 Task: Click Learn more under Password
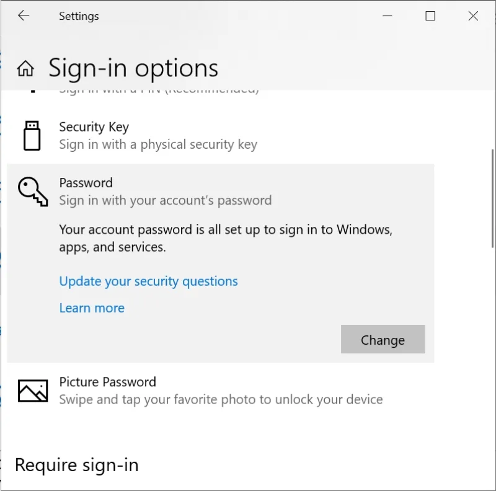point(92,307)
